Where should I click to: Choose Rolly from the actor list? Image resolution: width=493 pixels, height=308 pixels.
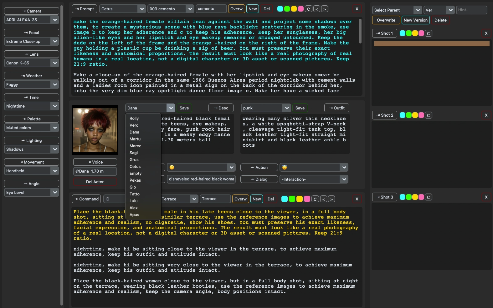pyautogui.click(x=134, y=119)
